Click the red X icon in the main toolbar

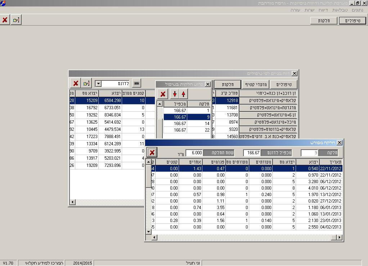click(x=5, y=20)
